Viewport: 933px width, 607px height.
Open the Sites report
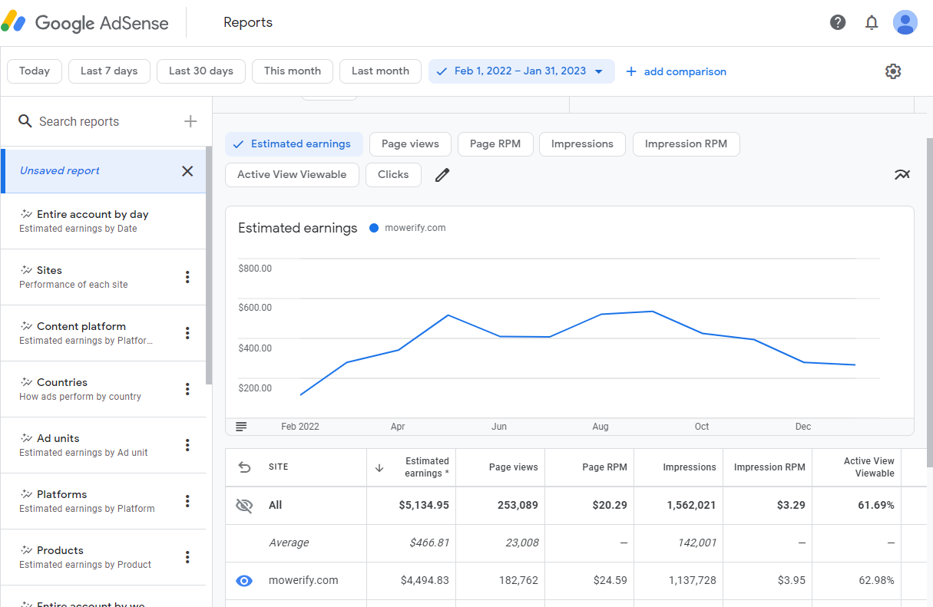coord(103,277)
